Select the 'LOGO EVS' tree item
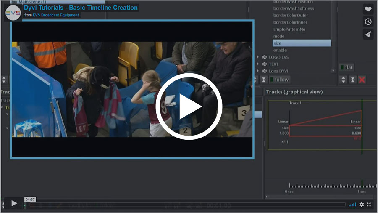This screenshot has height=213, width=378. 279,57
